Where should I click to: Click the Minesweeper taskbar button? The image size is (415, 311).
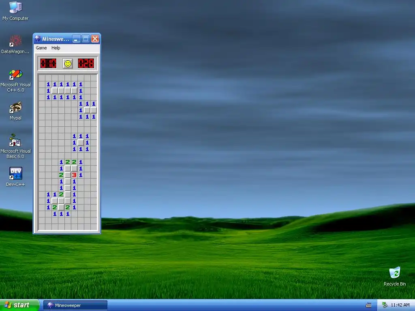pyautogui.click(x=75, y=305)
